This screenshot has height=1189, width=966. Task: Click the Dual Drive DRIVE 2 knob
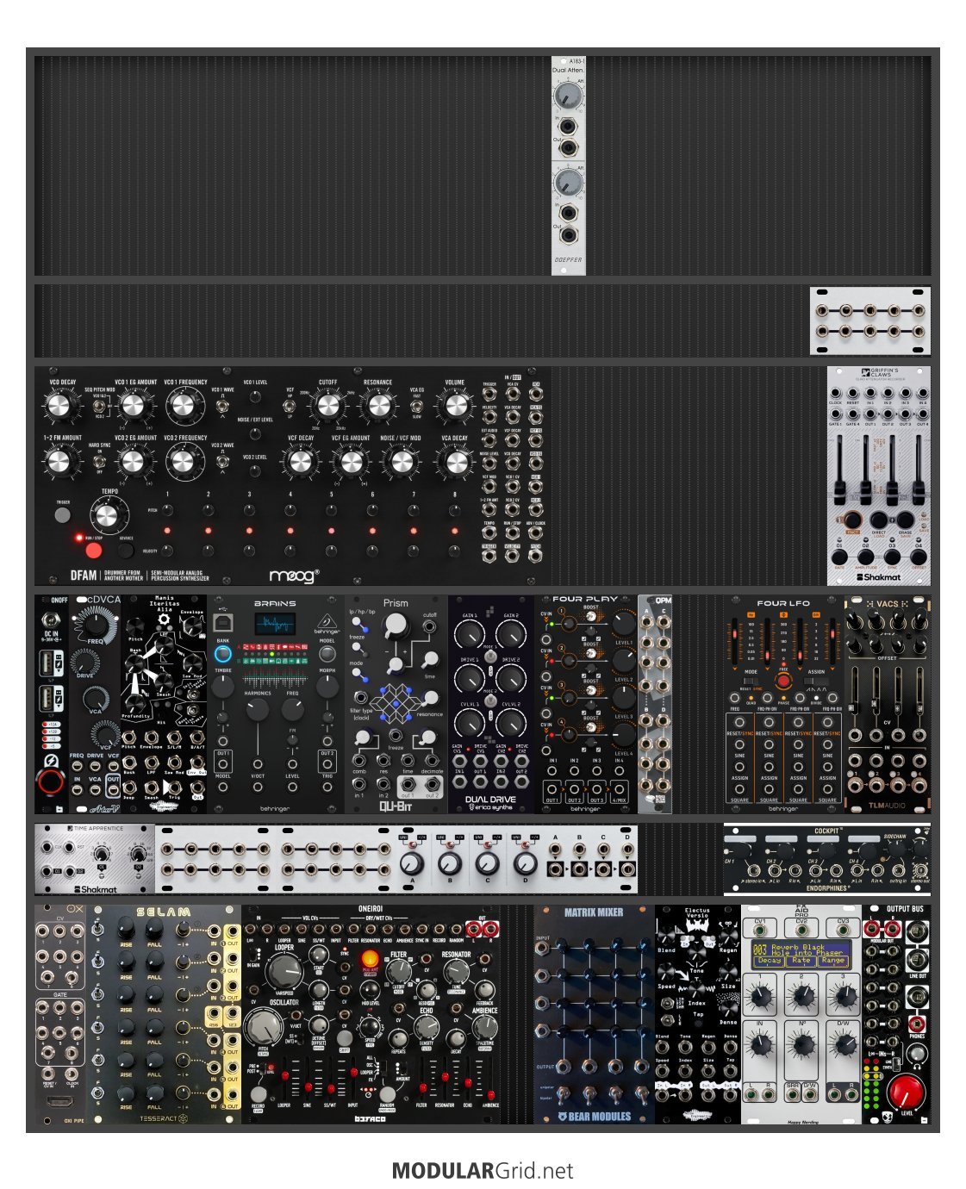pyautogui.click(x=510, y=679)
